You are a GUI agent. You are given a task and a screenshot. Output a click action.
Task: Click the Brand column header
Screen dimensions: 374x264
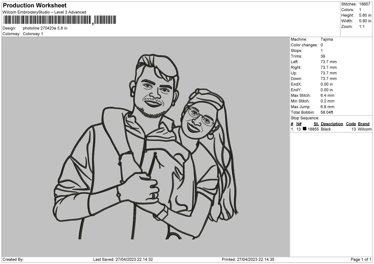(x=363, y=124)
